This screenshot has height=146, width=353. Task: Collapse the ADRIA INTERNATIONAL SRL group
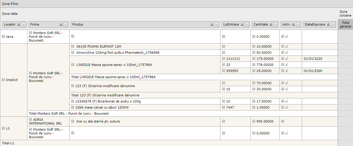(31, 120)
